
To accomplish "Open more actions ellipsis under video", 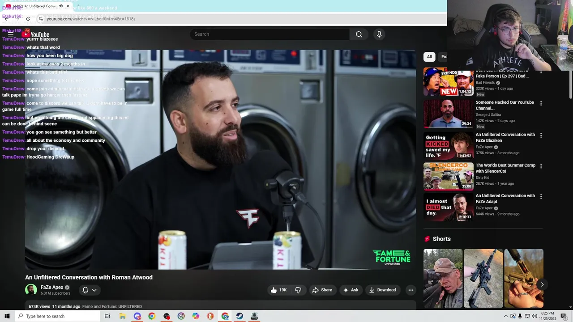I will tap(411, 290).
